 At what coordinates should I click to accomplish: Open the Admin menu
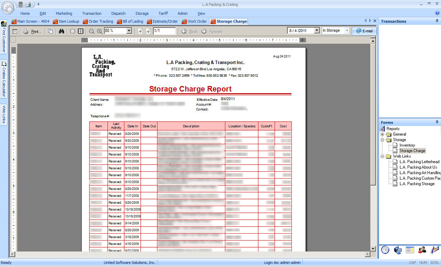[182, 14]
